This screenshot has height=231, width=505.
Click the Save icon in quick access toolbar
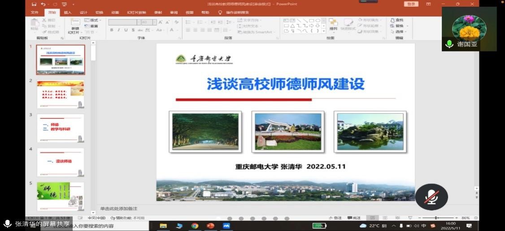[34, 4]
